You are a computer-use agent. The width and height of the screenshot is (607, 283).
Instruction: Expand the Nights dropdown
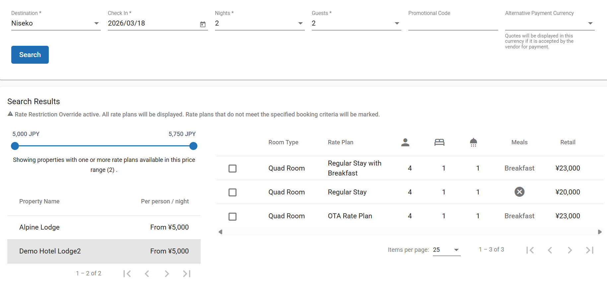tap(259, 24)
